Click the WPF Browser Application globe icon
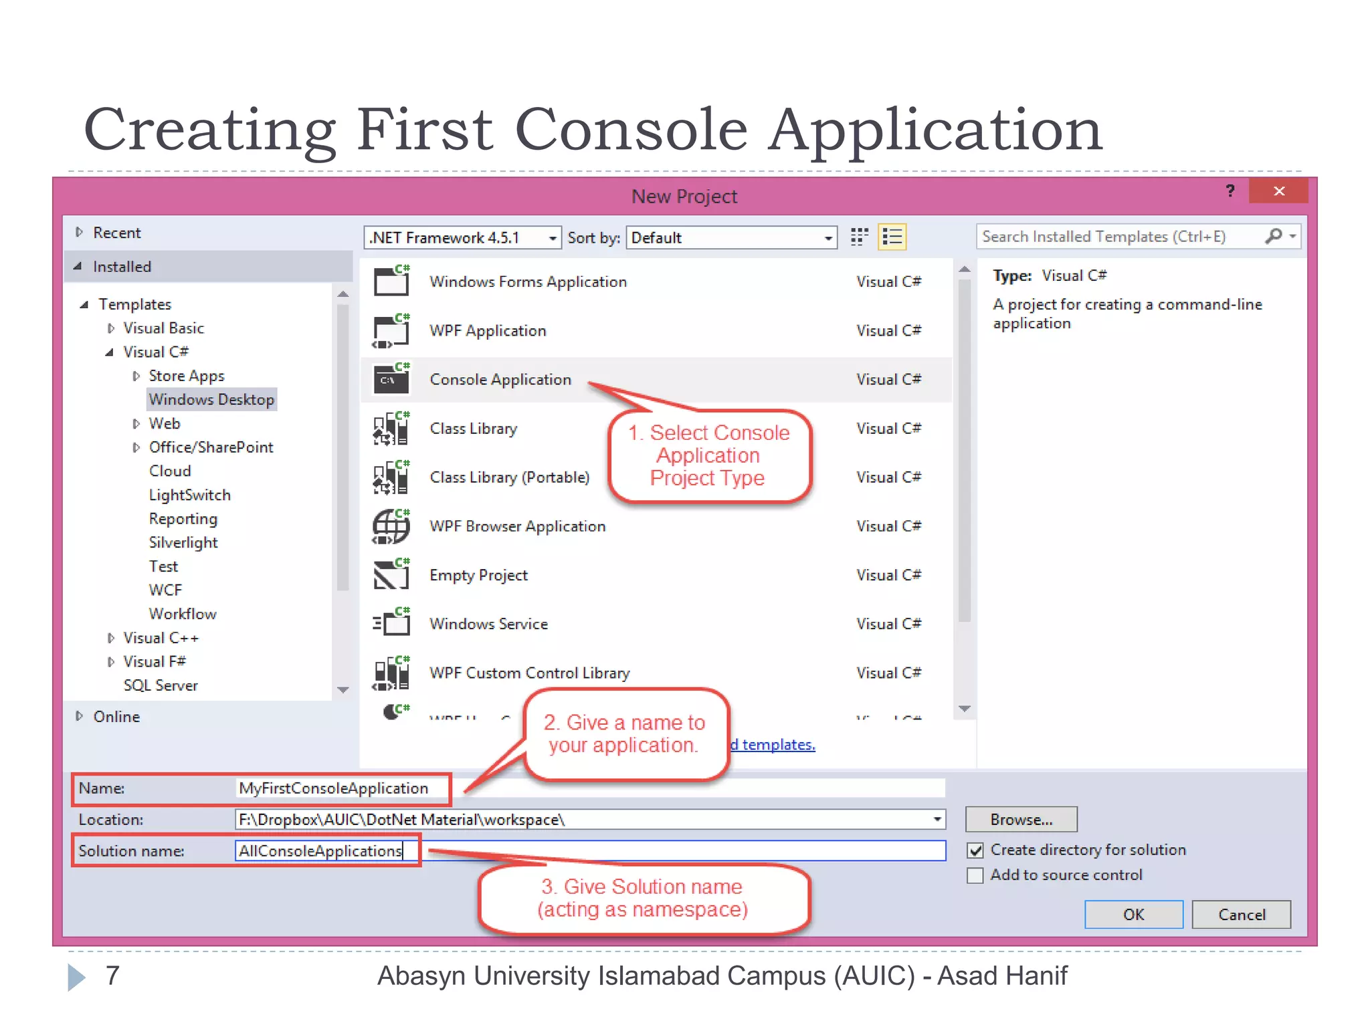Screen dimensions: 1370x1027 coord(391,526)
